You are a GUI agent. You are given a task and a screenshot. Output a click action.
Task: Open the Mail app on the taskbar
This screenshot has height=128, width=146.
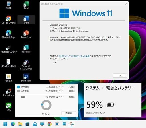(x=35, y=124)
